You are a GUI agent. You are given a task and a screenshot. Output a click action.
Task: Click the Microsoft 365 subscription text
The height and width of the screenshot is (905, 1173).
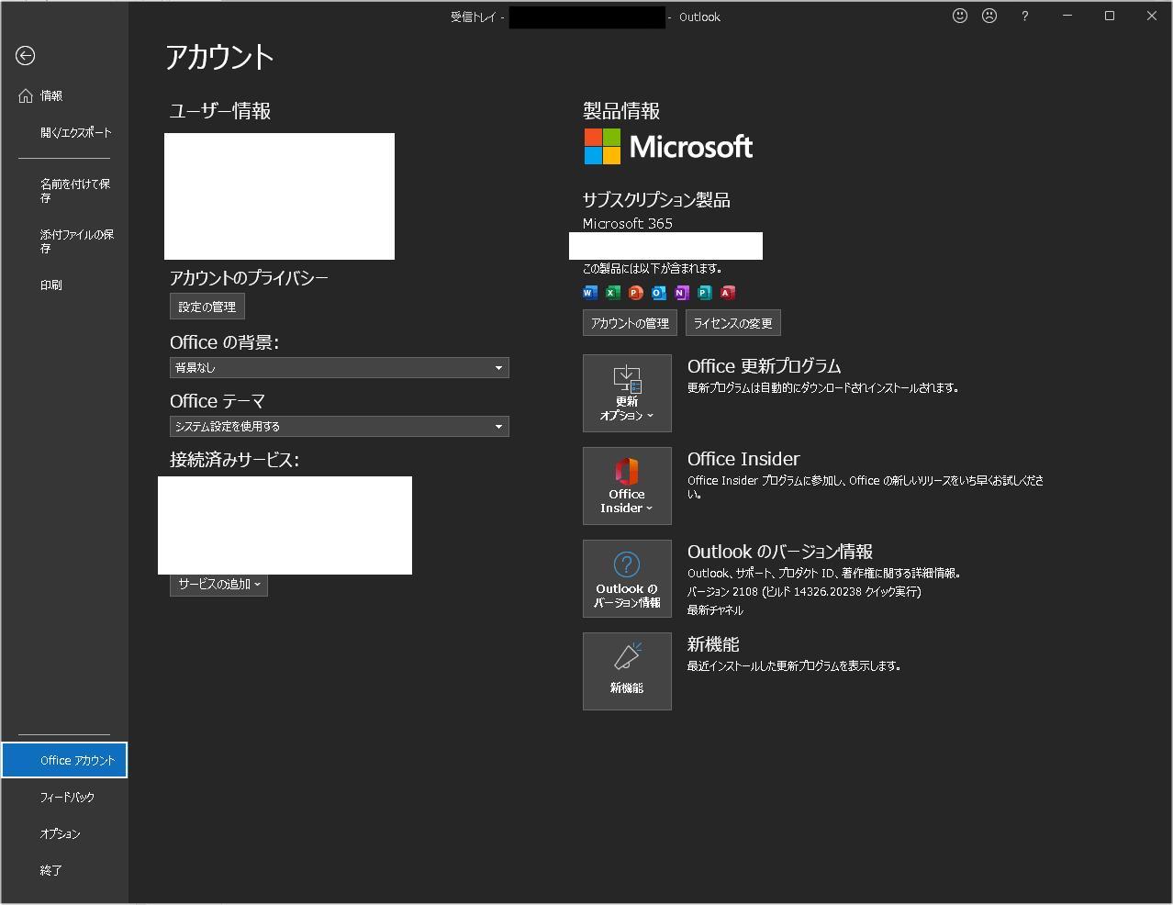point(628,223)
